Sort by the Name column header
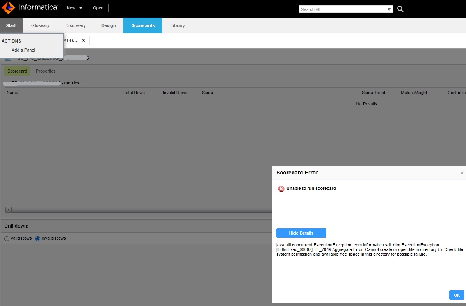The image size is (466, 306). click(x=12, y=93)
